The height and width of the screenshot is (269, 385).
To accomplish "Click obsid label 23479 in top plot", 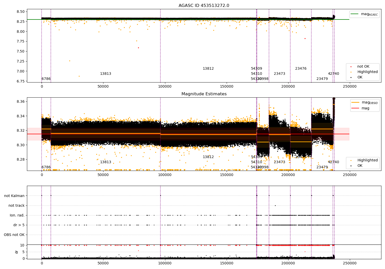I will 322,79.
